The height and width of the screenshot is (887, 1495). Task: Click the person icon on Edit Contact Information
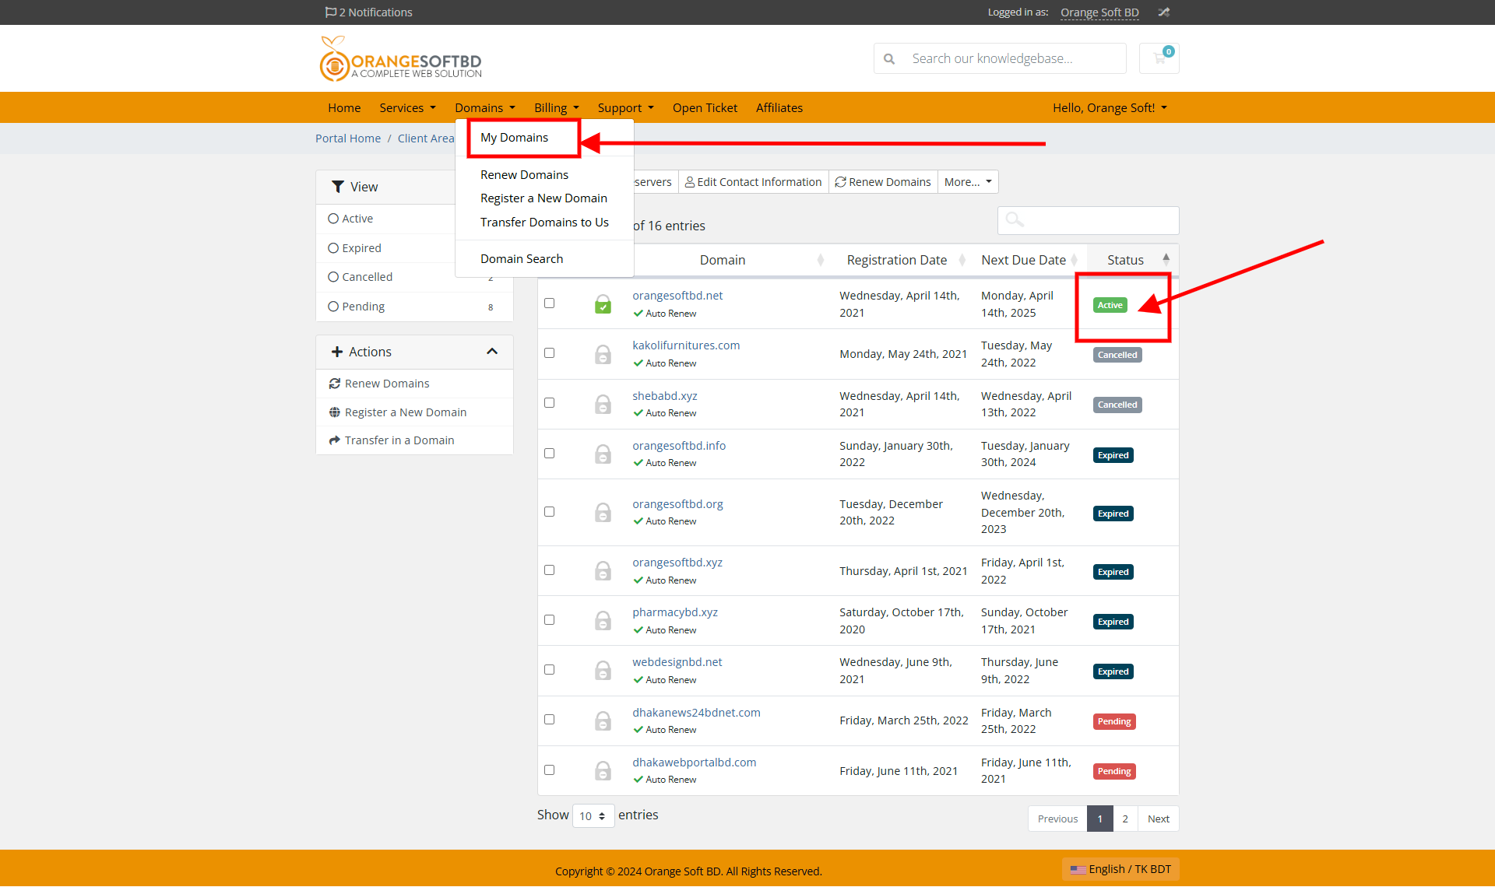[690, 181]
